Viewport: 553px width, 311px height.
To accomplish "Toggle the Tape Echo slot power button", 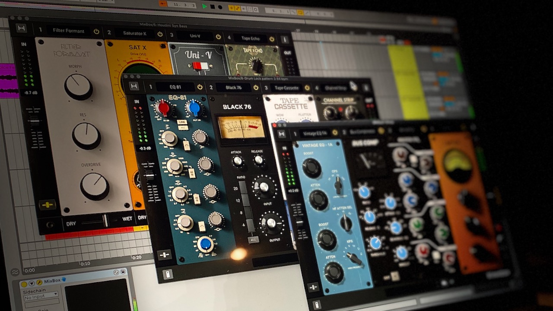I will coord(272,39).
